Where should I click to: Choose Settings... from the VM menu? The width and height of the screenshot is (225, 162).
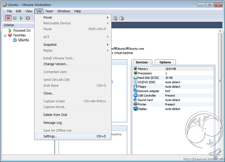pos(73,136)
